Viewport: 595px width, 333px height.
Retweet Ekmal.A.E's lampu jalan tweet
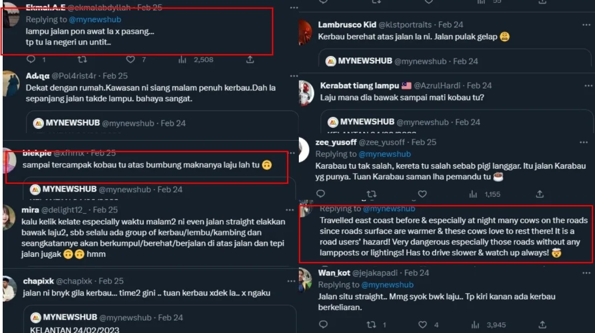click(x=82, y=60)
